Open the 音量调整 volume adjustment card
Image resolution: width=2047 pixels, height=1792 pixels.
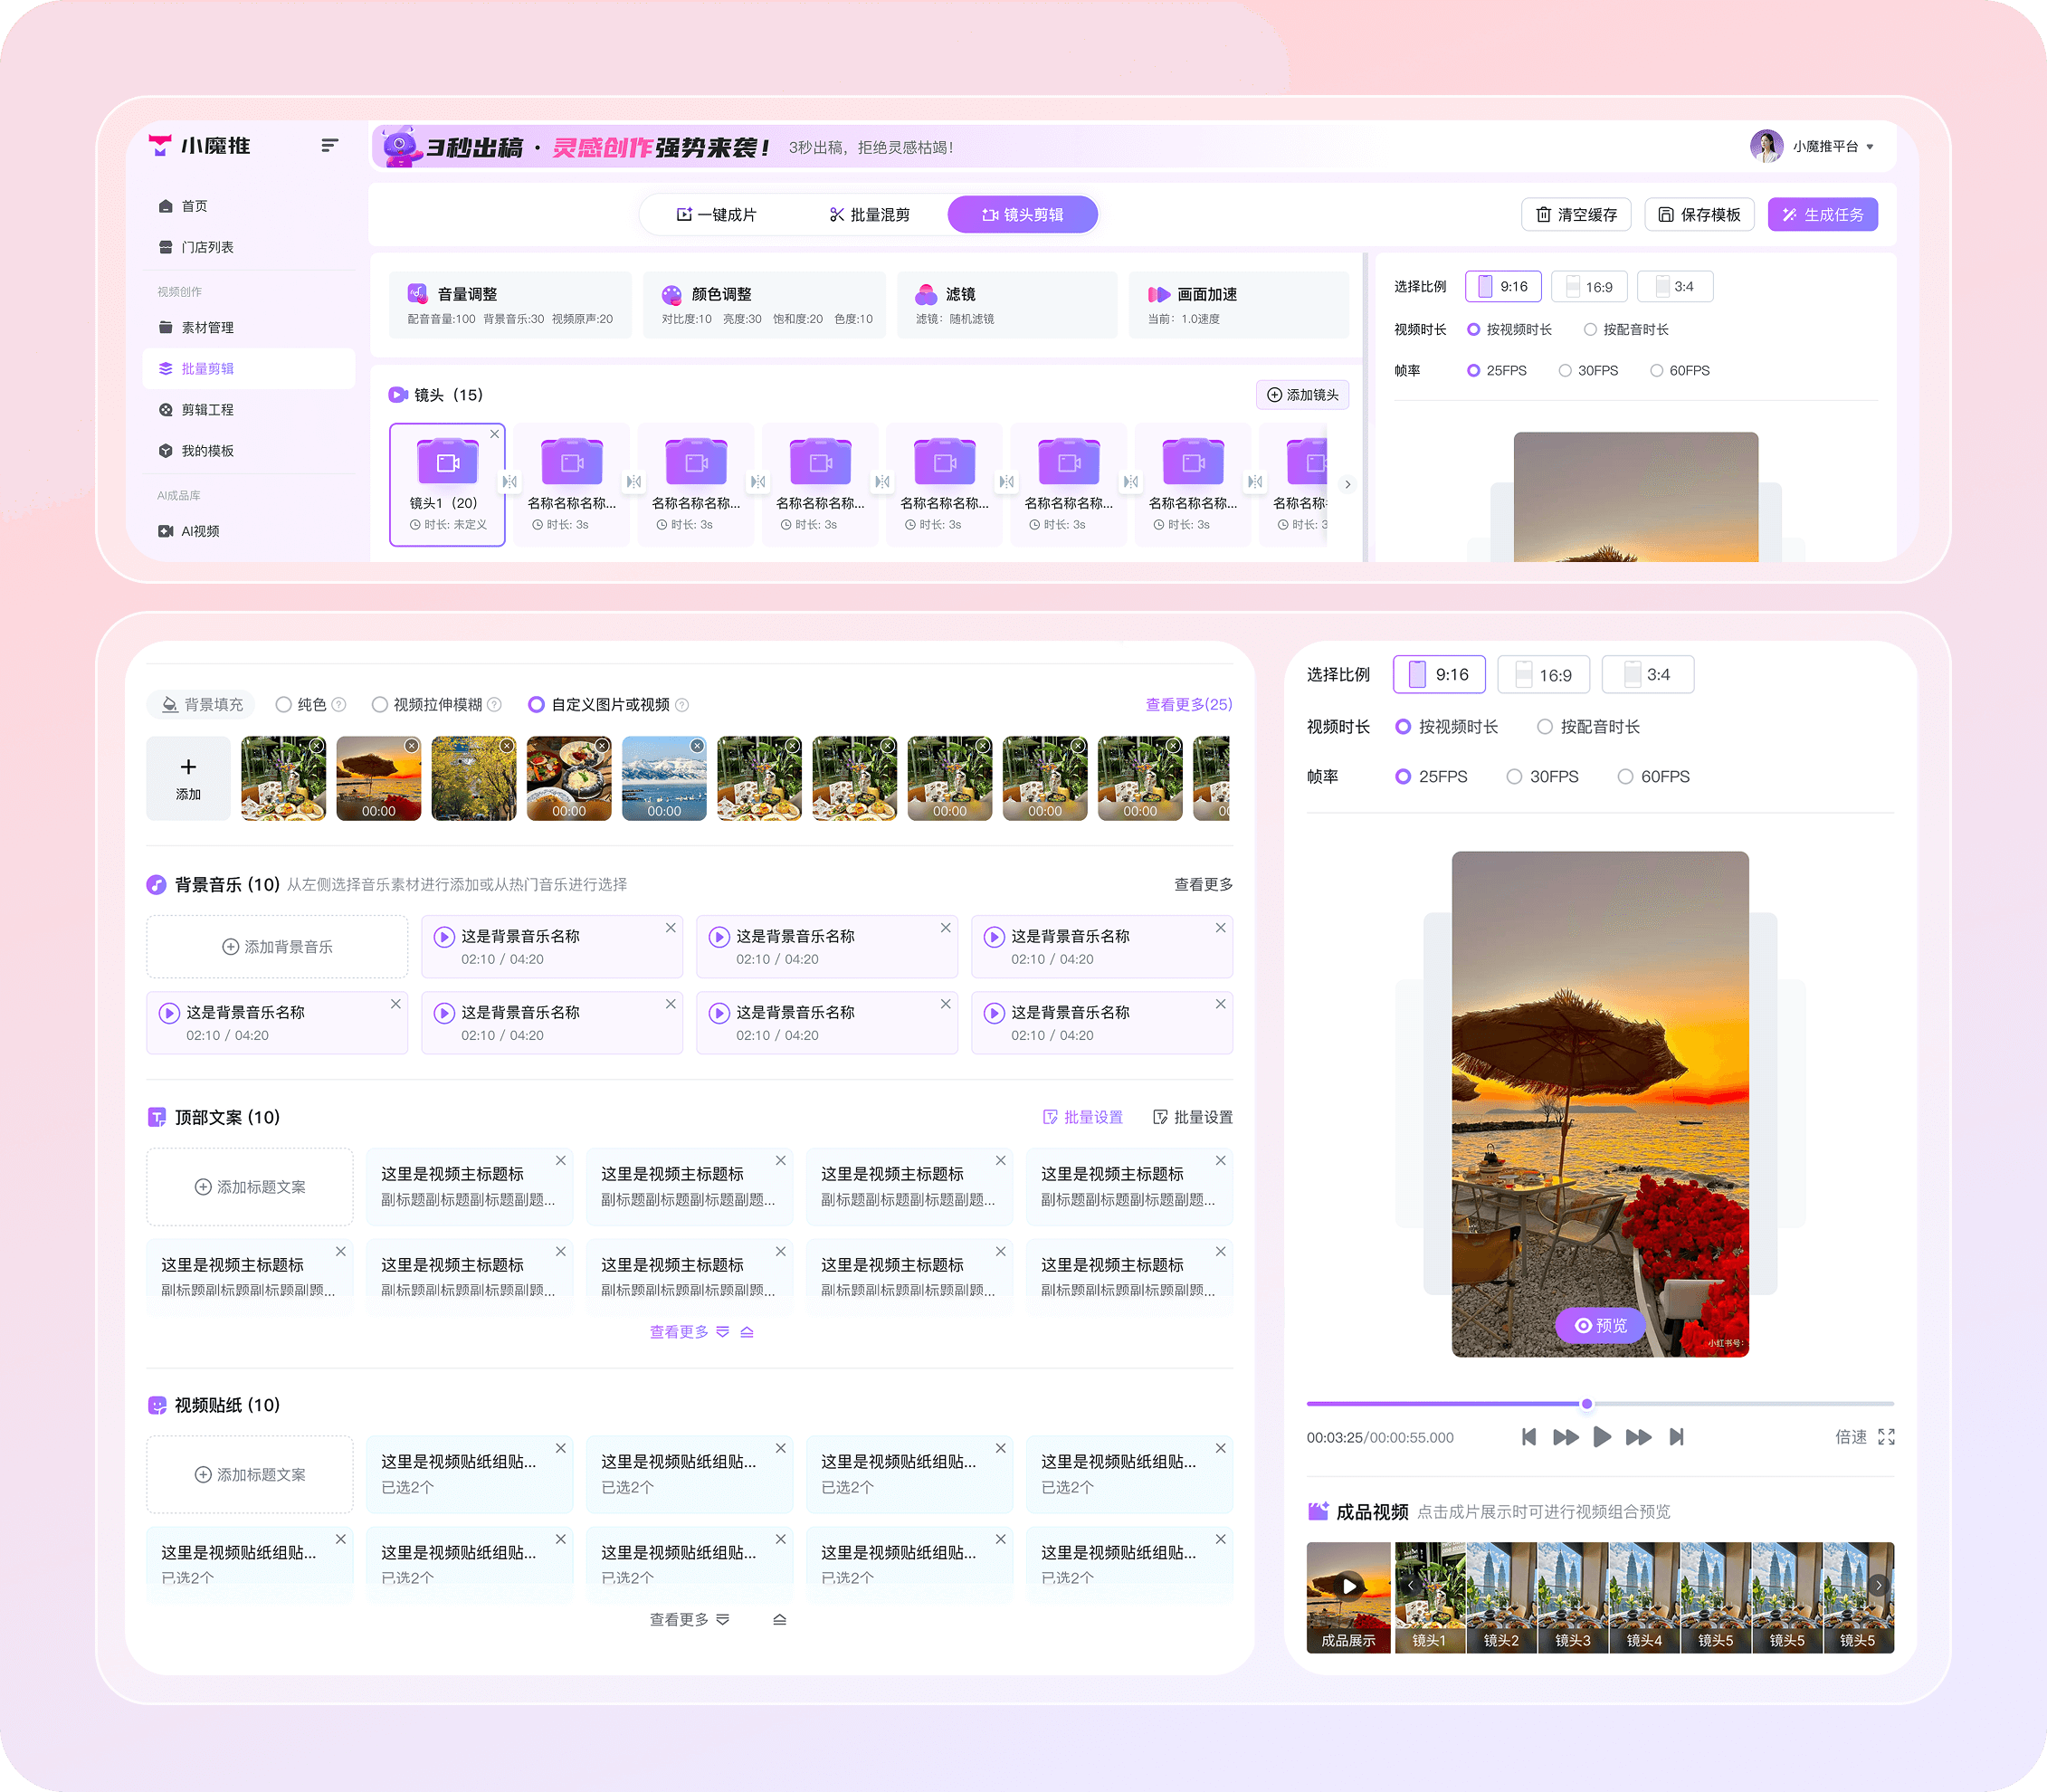510,305
